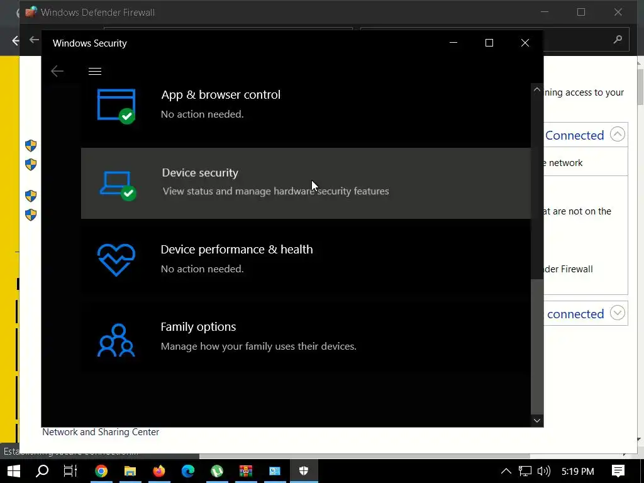The height and width of the screenshot is (483, 644).
Task: Close the Windows Security window
Action: point(525,43)
